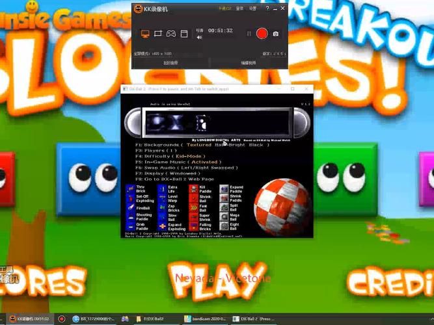Click the F7: Display Windowed option
This screenshot has width=434, height=325.
coord(168,174)
